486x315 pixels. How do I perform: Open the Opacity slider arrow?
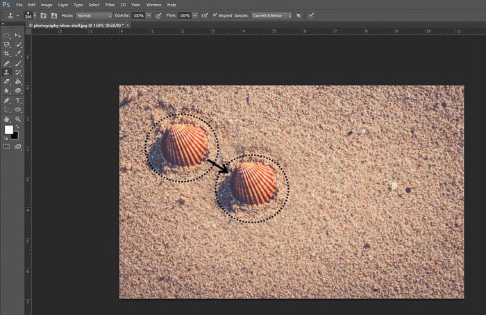point(149,15)
